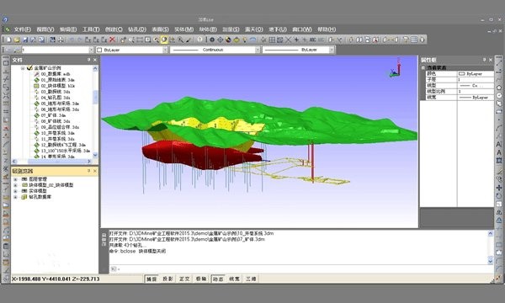Open the layer name dropdown in toolbar
Viewport: 505px width, 303px height.
pyautogui.click(x=91, y=50)
